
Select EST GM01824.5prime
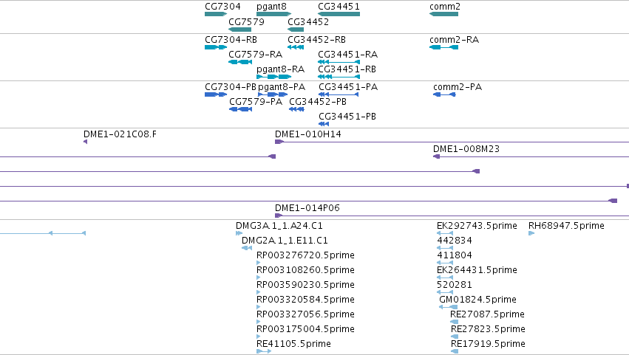(448, 307)
